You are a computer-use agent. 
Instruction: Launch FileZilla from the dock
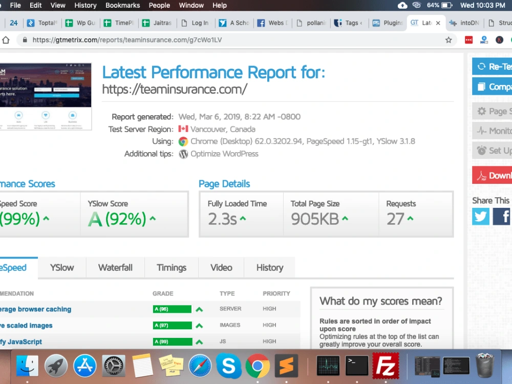(386, 366)
